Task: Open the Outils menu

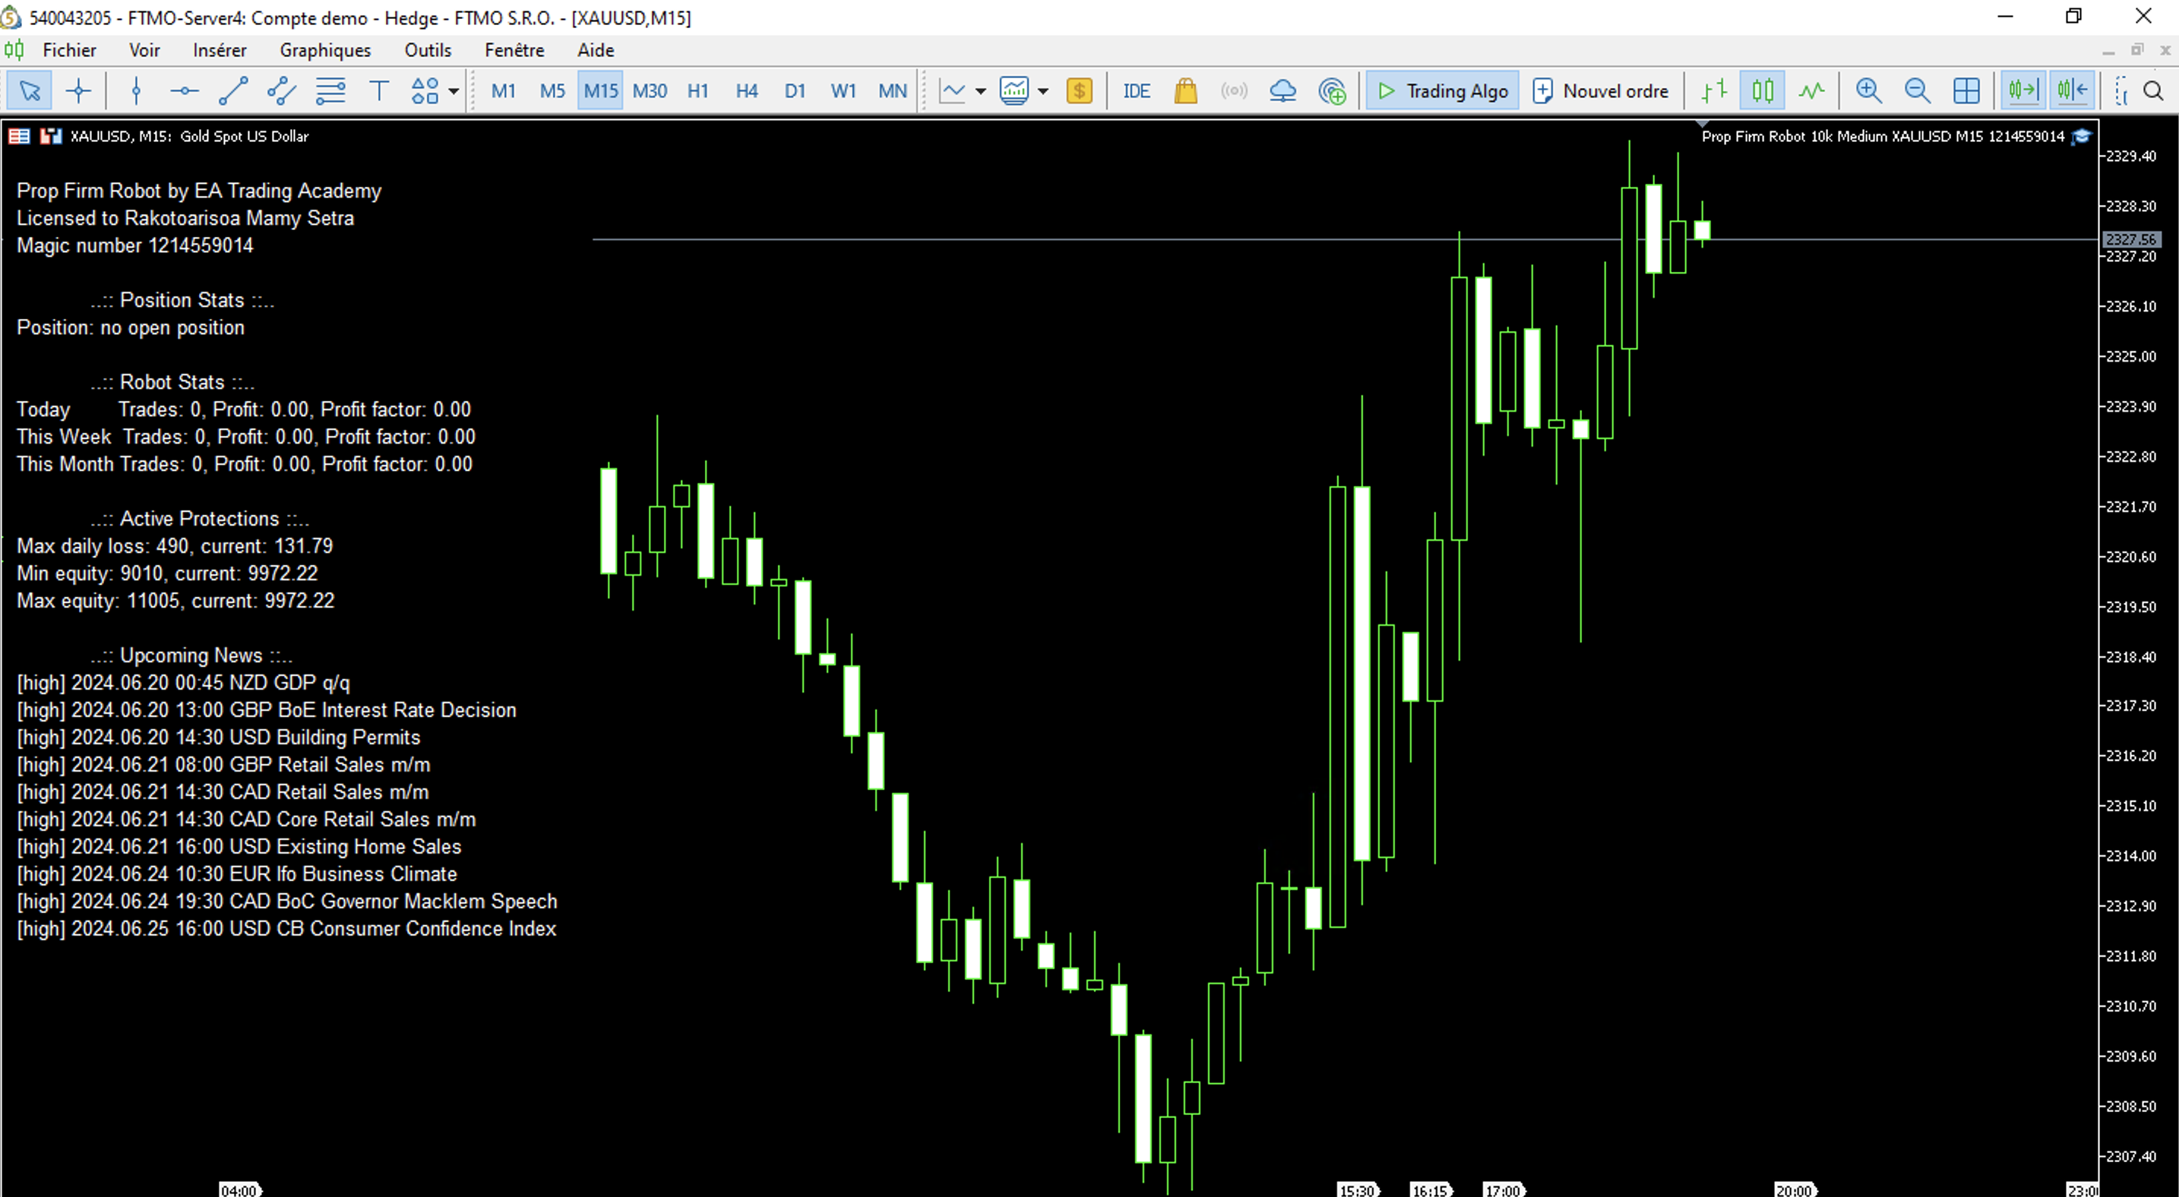Action: tap(427, 50)
